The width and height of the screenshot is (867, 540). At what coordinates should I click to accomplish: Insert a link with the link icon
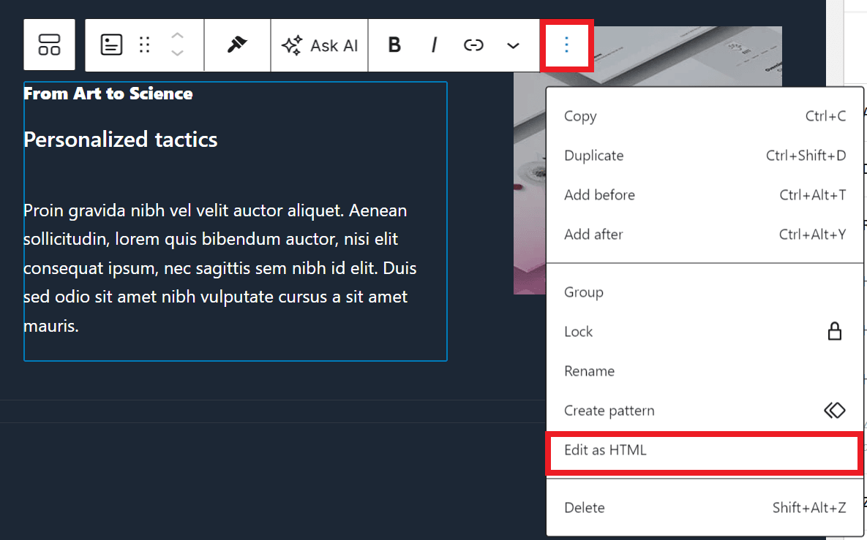pyautogui.click(x=473, y=45)
